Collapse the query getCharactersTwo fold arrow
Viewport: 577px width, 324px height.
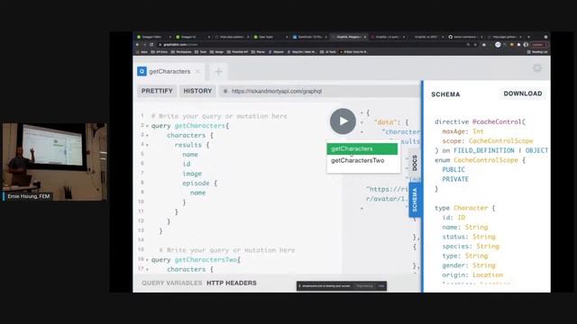coord(147,260)
